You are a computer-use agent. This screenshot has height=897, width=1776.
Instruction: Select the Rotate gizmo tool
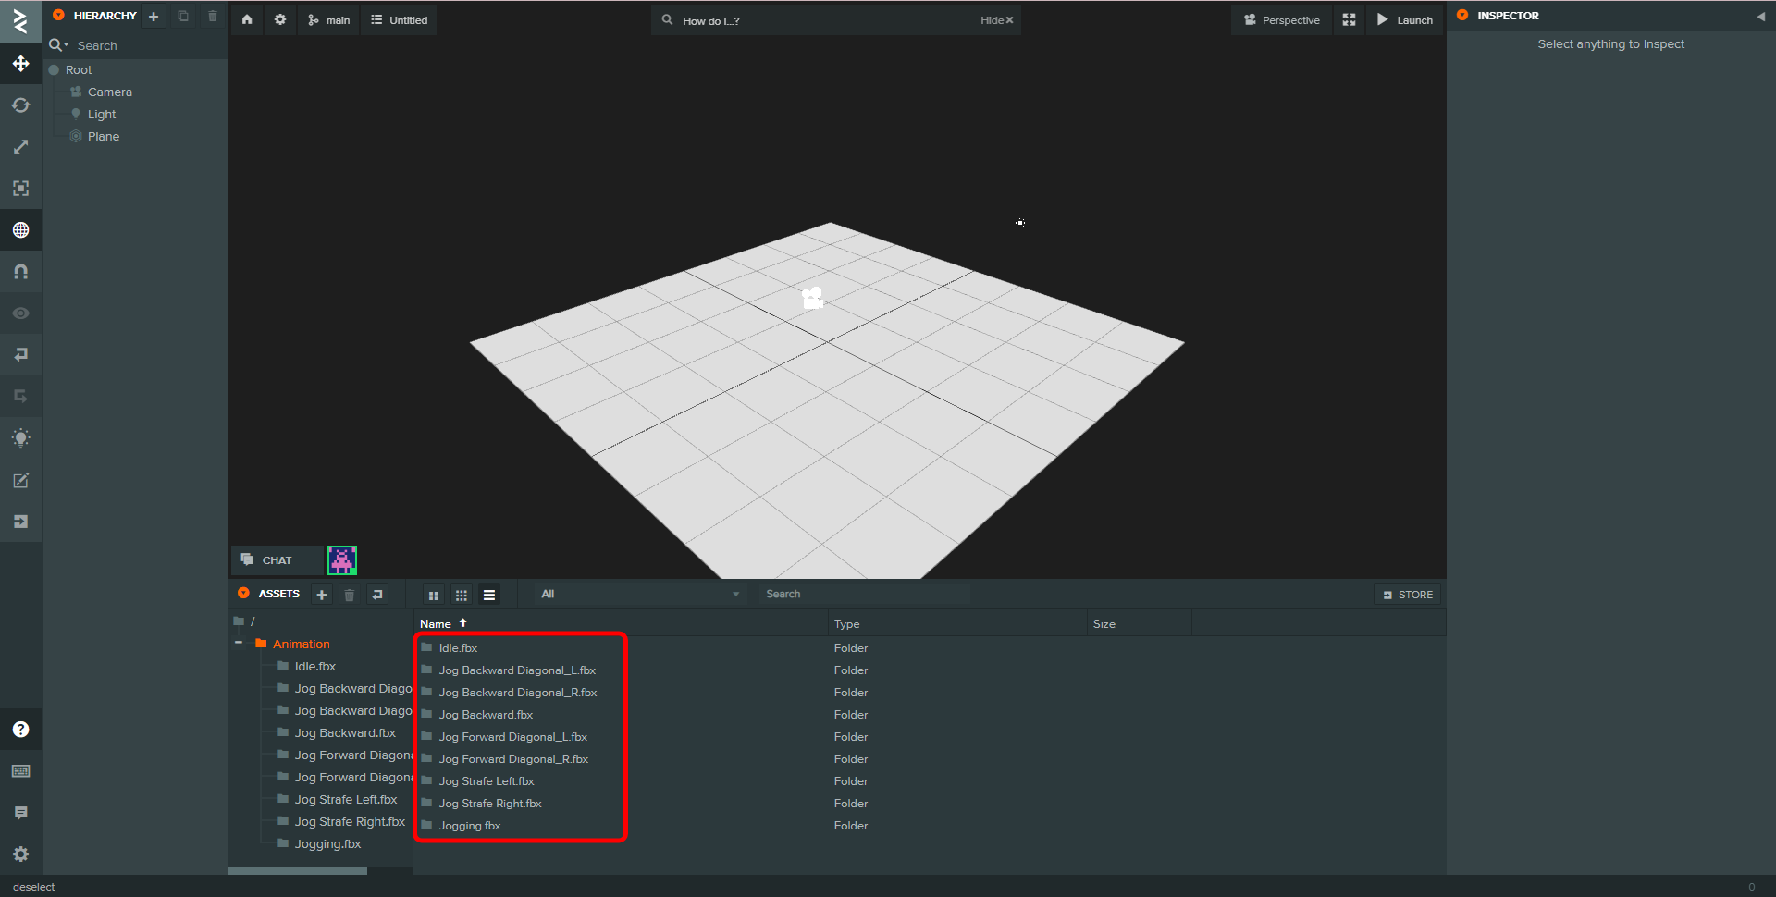click(20, 105)
